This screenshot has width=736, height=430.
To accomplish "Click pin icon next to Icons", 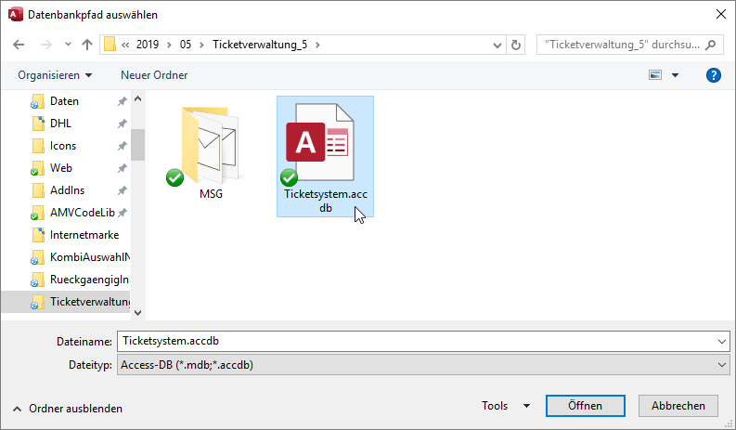I will pos(122,146).
